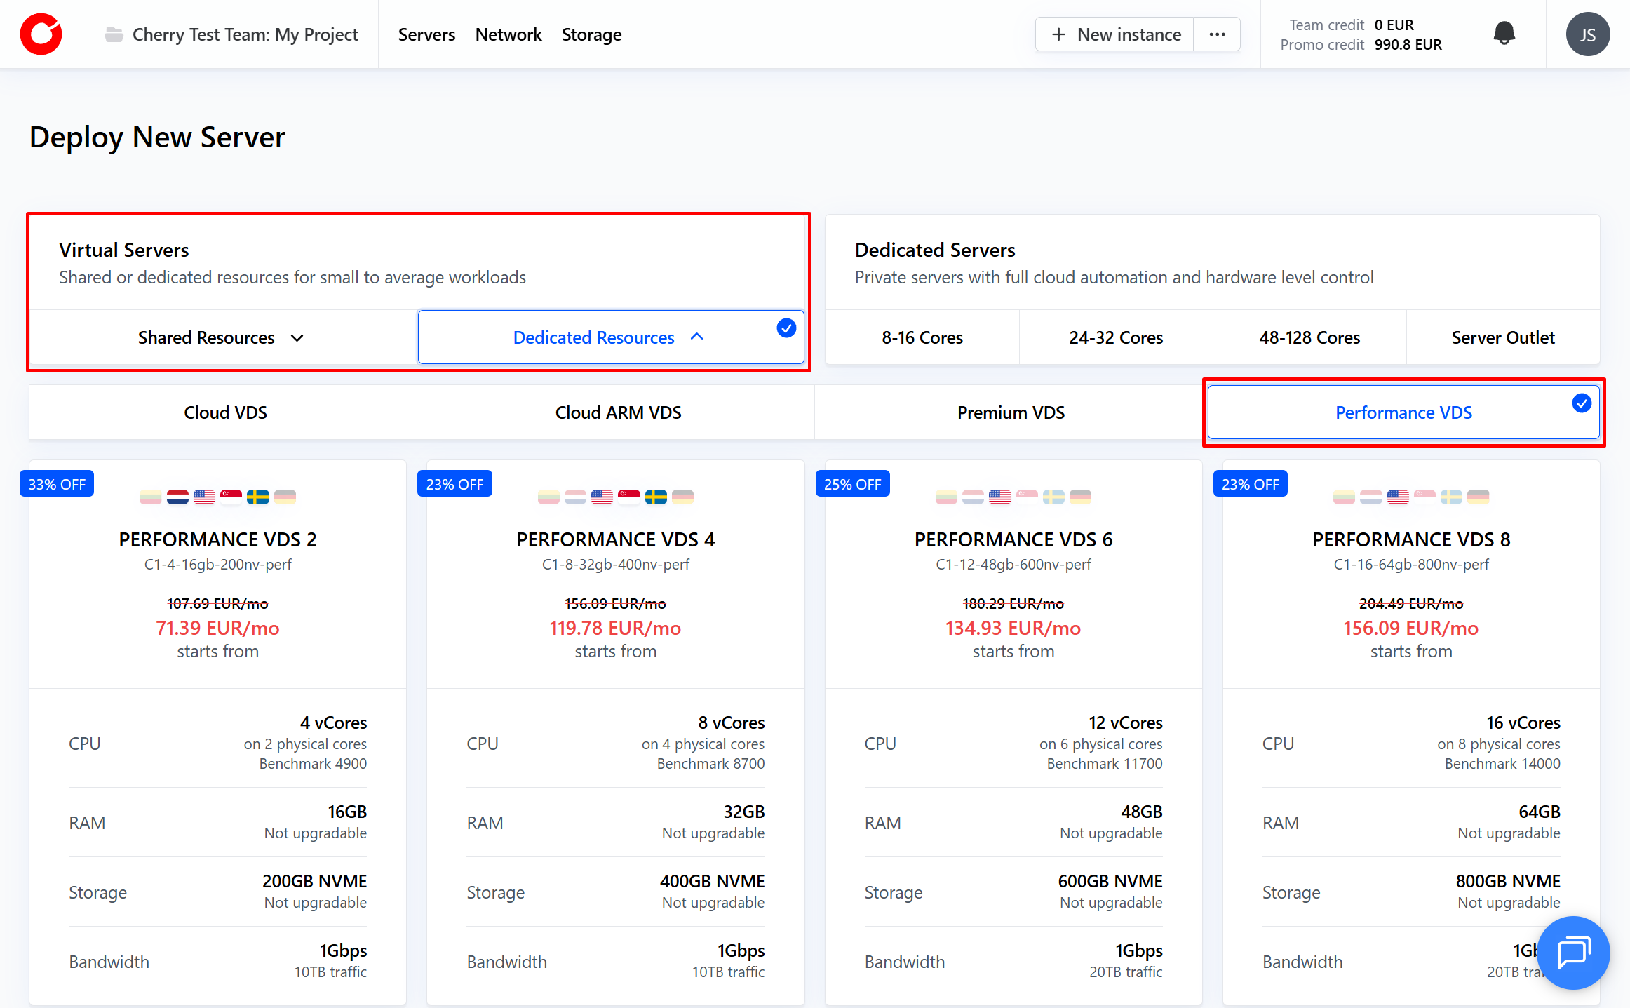
Task: Click the project folder icon
Action: pos(114,34)
